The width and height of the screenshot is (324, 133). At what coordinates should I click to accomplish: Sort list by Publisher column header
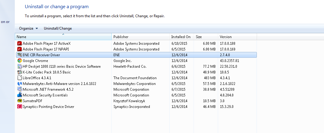coord(140,37)
